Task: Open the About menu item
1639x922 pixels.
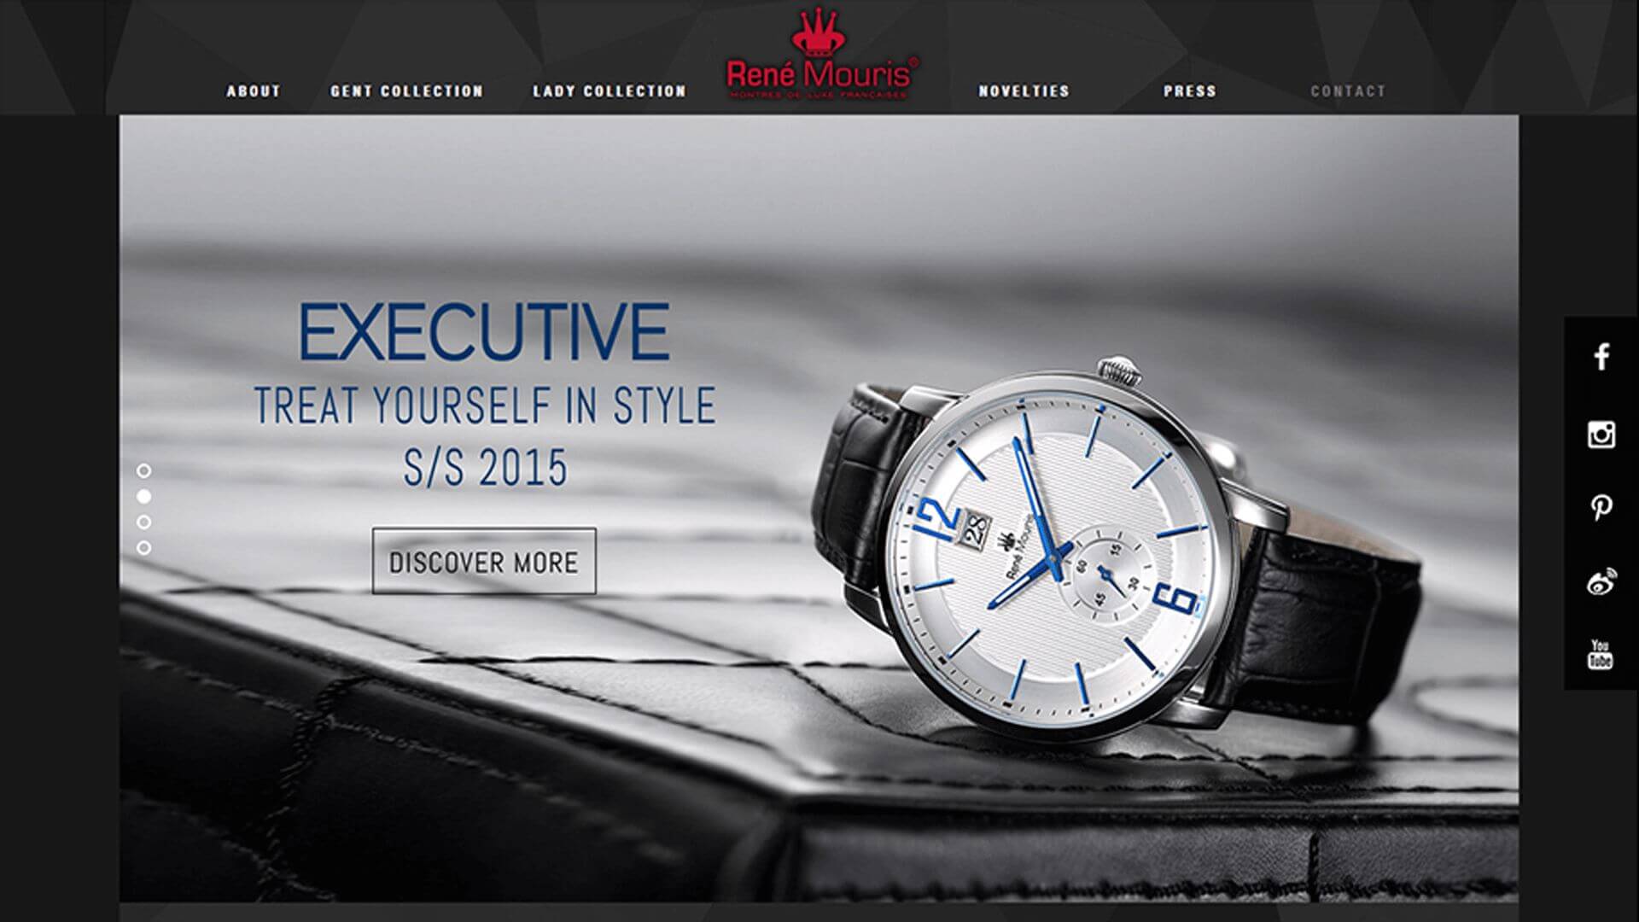Action: point(254,90)
